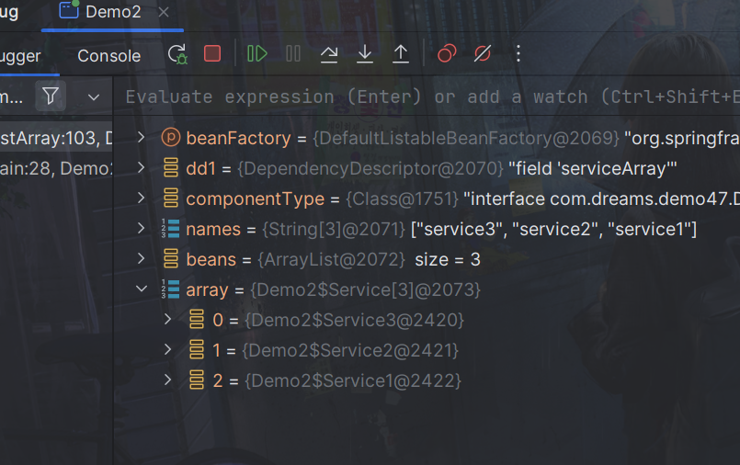Click the Pause Program icon
Screen dimensions: 740x465
pos(293,54)
